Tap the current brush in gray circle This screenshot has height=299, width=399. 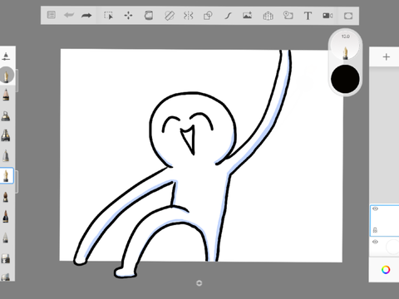[x=7, y=75]
